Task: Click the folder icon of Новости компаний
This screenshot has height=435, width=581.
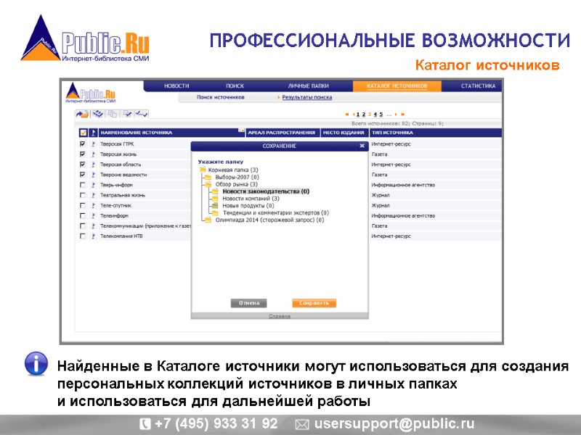Action: (215, 198)
